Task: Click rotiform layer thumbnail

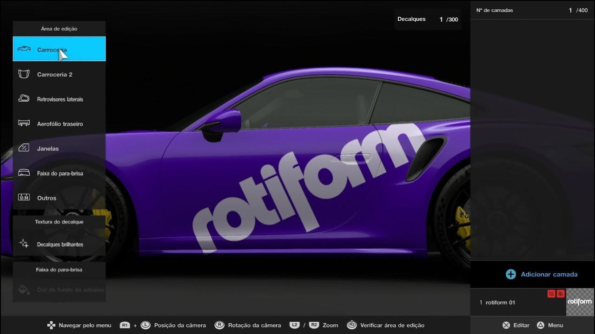Action: [580, 302]
